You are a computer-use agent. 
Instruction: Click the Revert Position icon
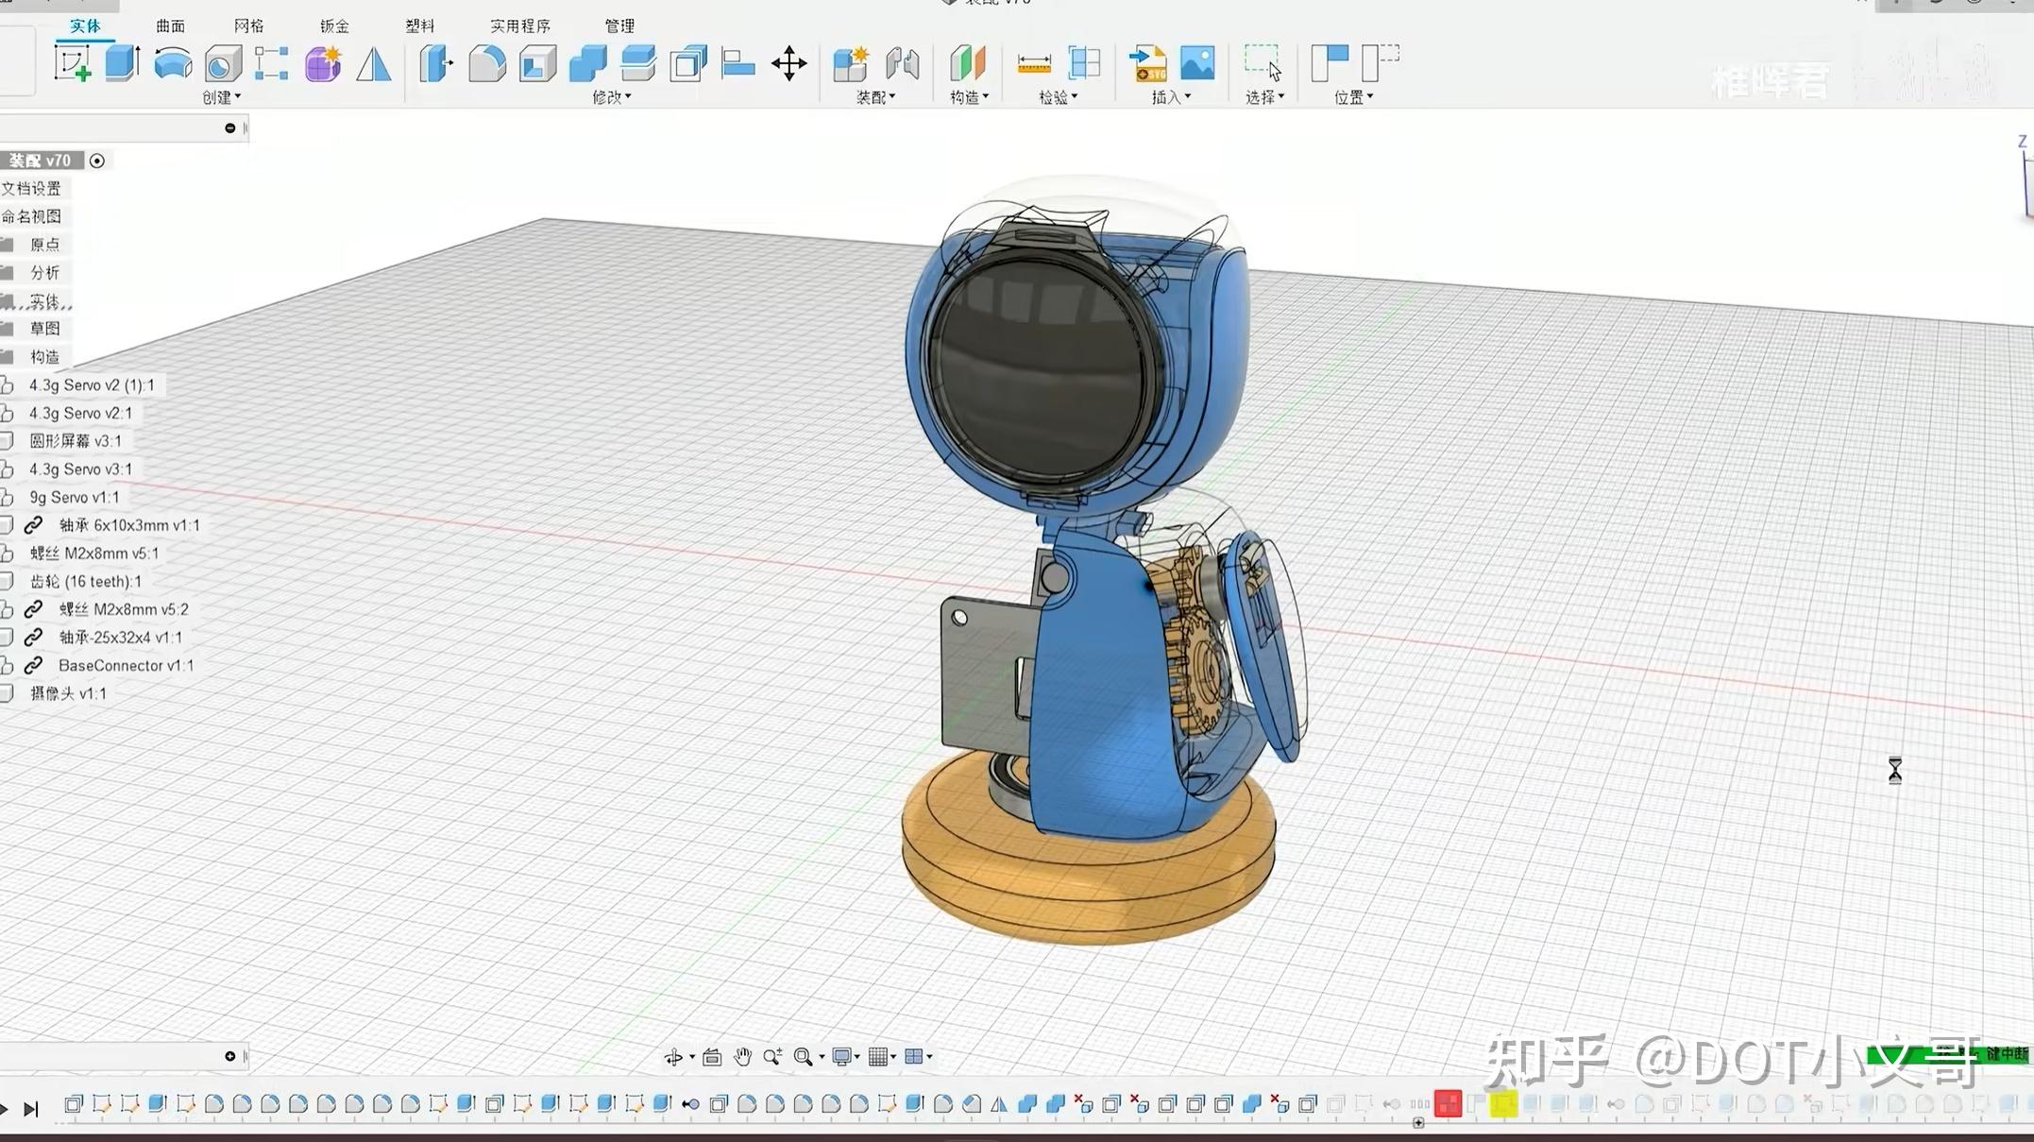tap(1380, 64)
